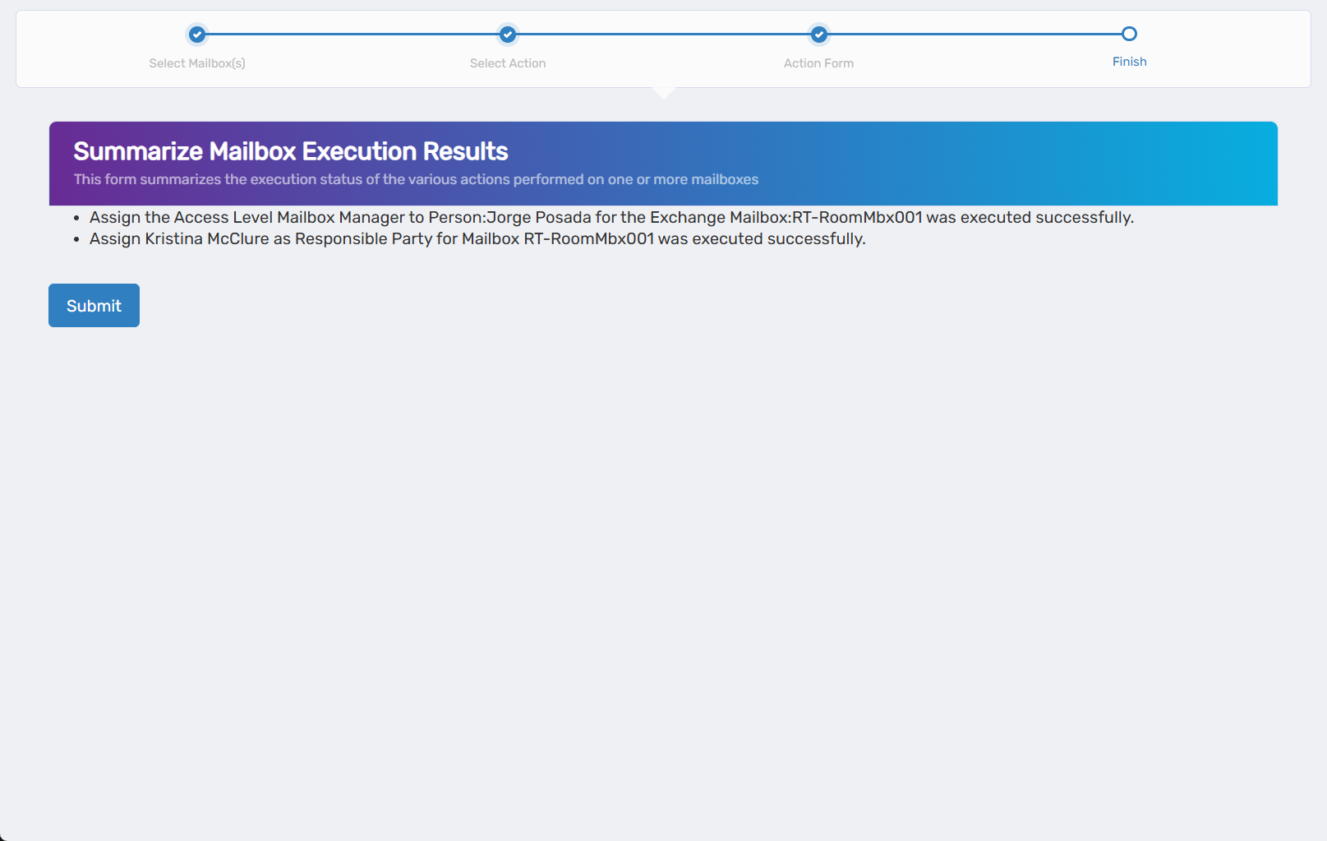
Task: Click the form description subtitle text
Action: click(416, 179)
